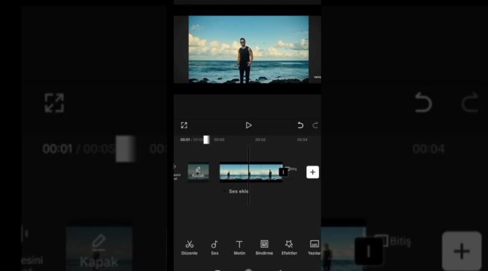Screen dimensions: 488x271
Task: Open the Efektler star tool
Action: click(289, 248)
